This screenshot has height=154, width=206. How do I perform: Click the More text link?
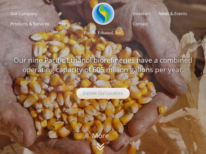[x=100, y=136]
